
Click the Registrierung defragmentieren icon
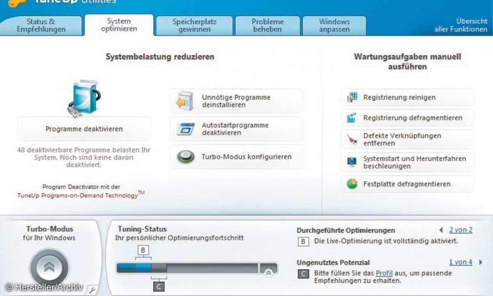tap(352, 118)
